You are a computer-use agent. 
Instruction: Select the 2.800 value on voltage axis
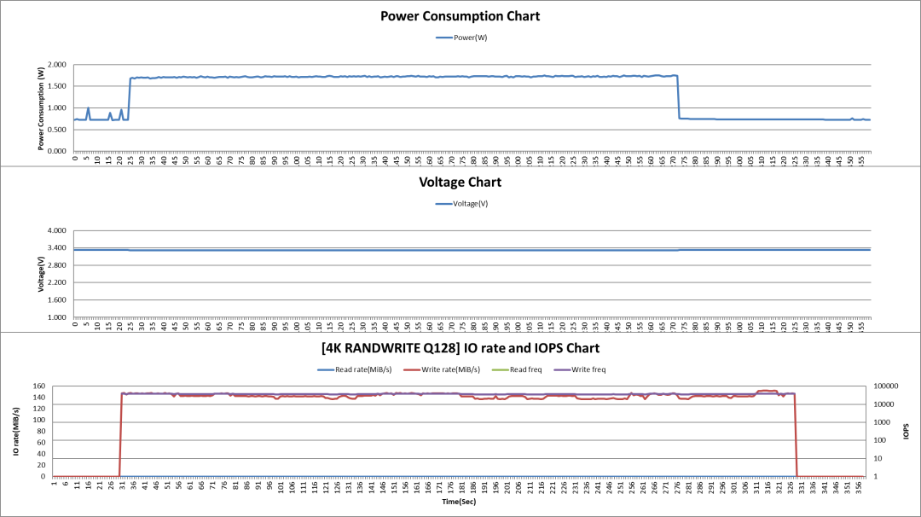pos(57,265)
